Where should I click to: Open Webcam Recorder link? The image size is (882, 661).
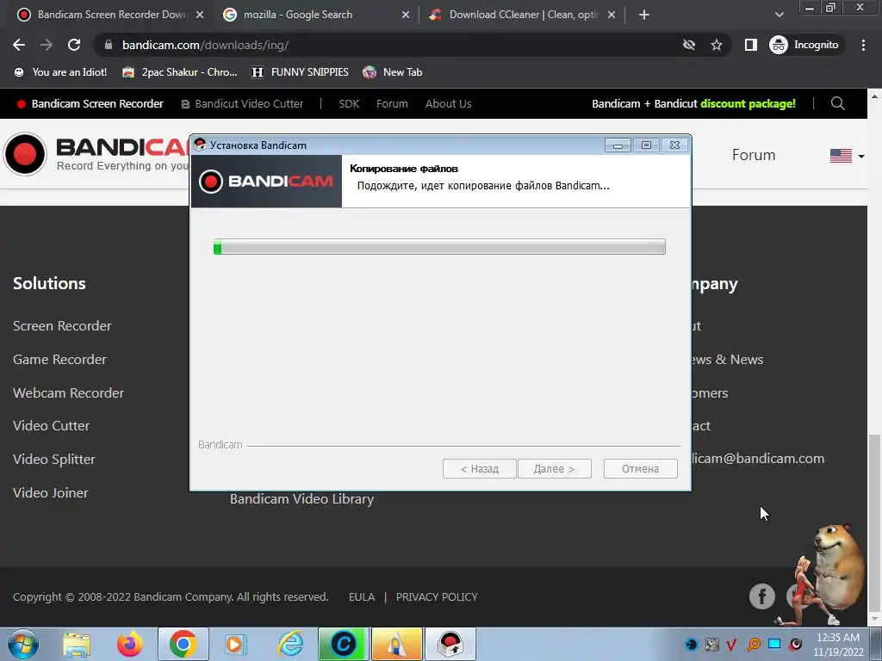click(68, 392)
